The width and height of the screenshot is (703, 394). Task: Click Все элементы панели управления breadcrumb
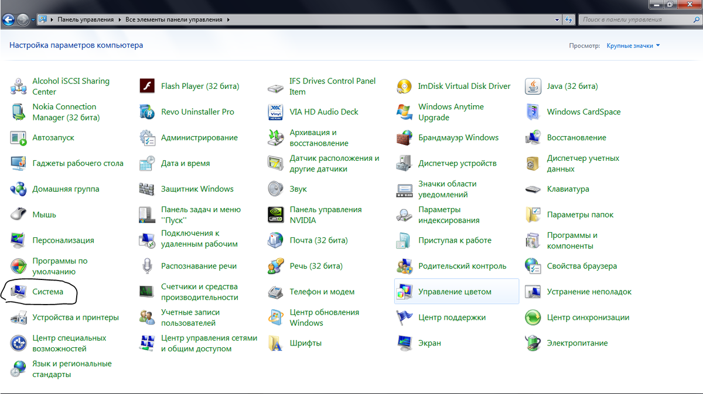coord(174,19)
